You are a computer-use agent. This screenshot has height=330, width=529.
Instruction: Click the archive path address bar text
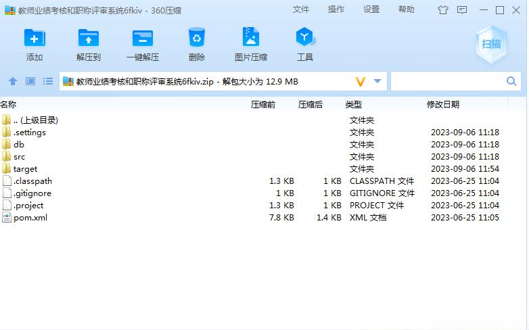(187, 82)
